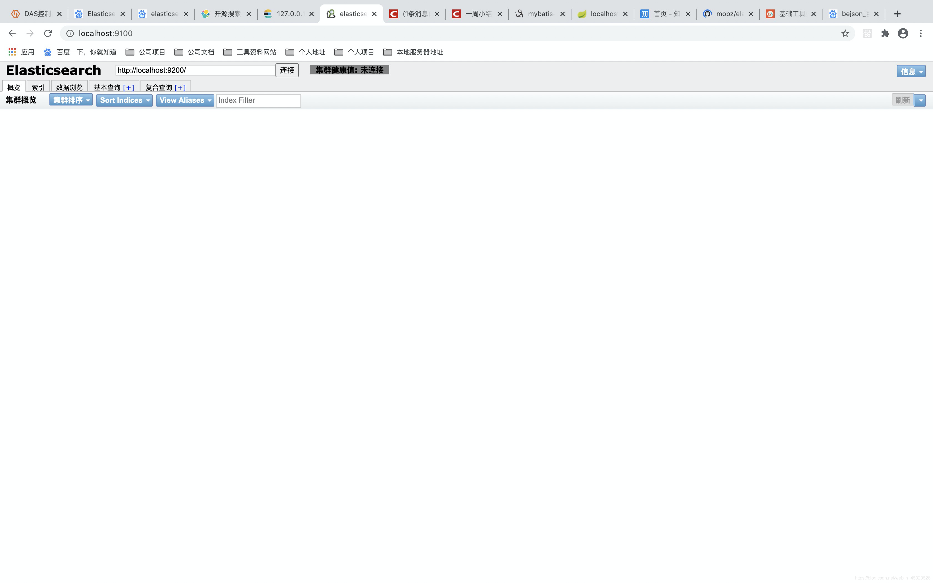Open a new tab with plus icon
Viewport: 933px width, 583px height.
pyautogui.click(x=897, y=14)
